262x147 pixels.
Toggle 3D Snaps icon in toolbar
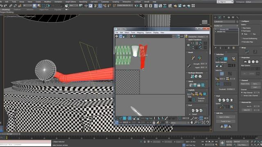(x=95, y=6)
